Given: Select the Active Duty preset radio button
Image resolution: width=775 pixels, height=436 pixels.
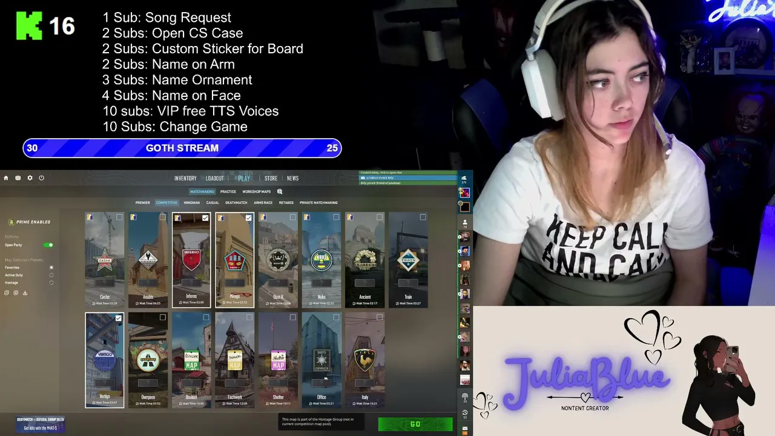Looking at the screenshot, I should 51,275.
